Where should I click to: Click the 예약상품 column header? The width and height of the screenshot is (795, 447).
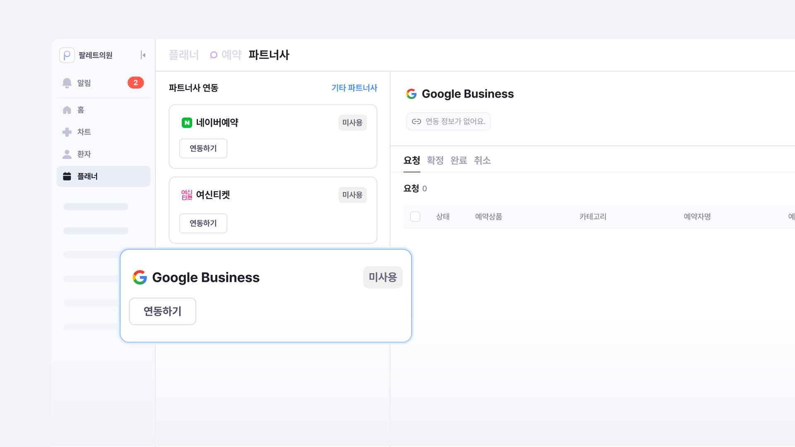click(x=489, y=216)
